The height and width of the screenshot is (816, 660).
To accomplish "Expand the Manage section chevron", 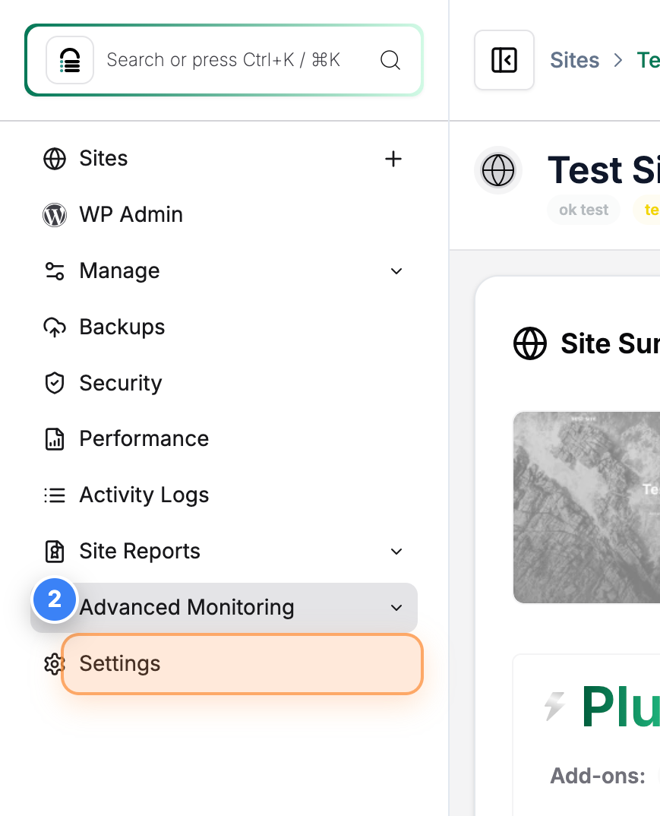I will (x=396, y=270).
